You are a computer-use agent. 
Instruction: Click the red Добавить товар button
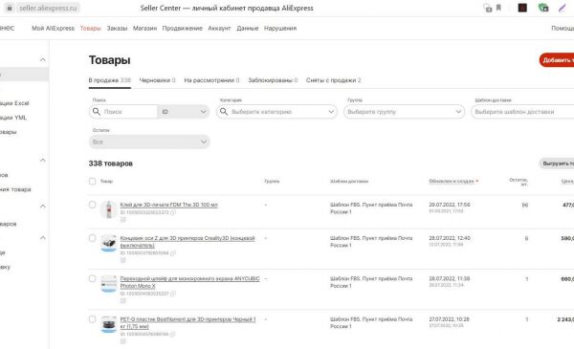coord(557,60)
